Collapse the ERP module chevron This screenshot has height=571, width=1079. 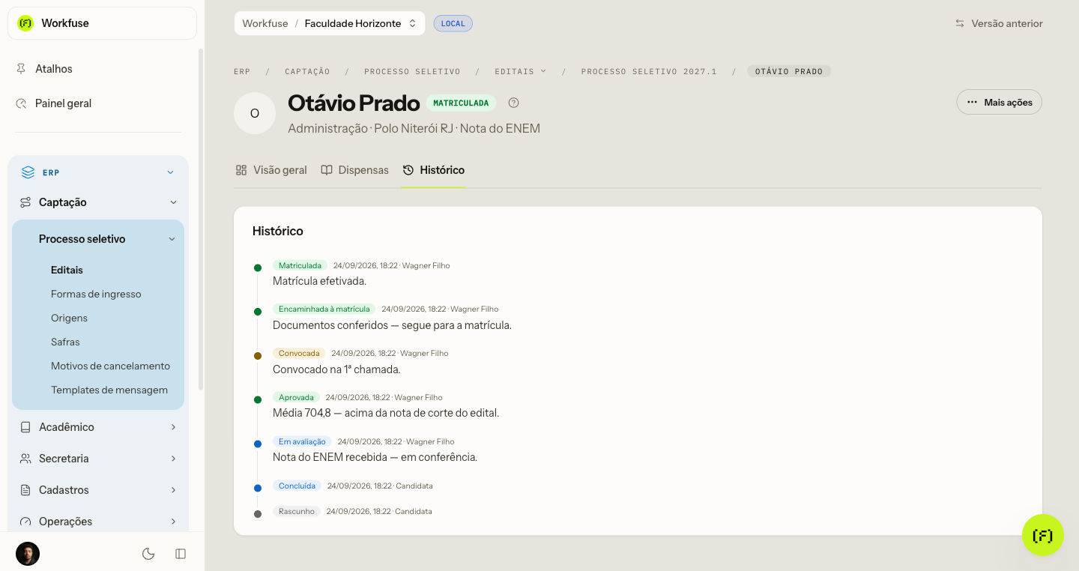pyautogui.click(x=170, y=172)
